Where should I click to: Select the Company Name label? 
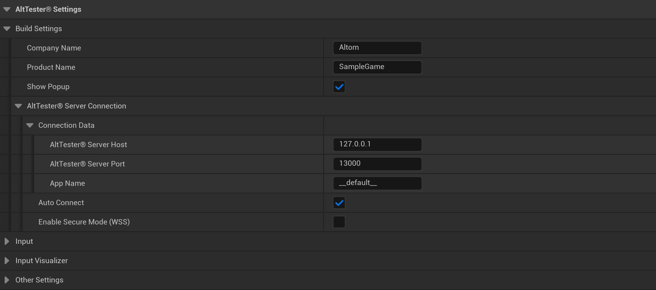point(54,48)
